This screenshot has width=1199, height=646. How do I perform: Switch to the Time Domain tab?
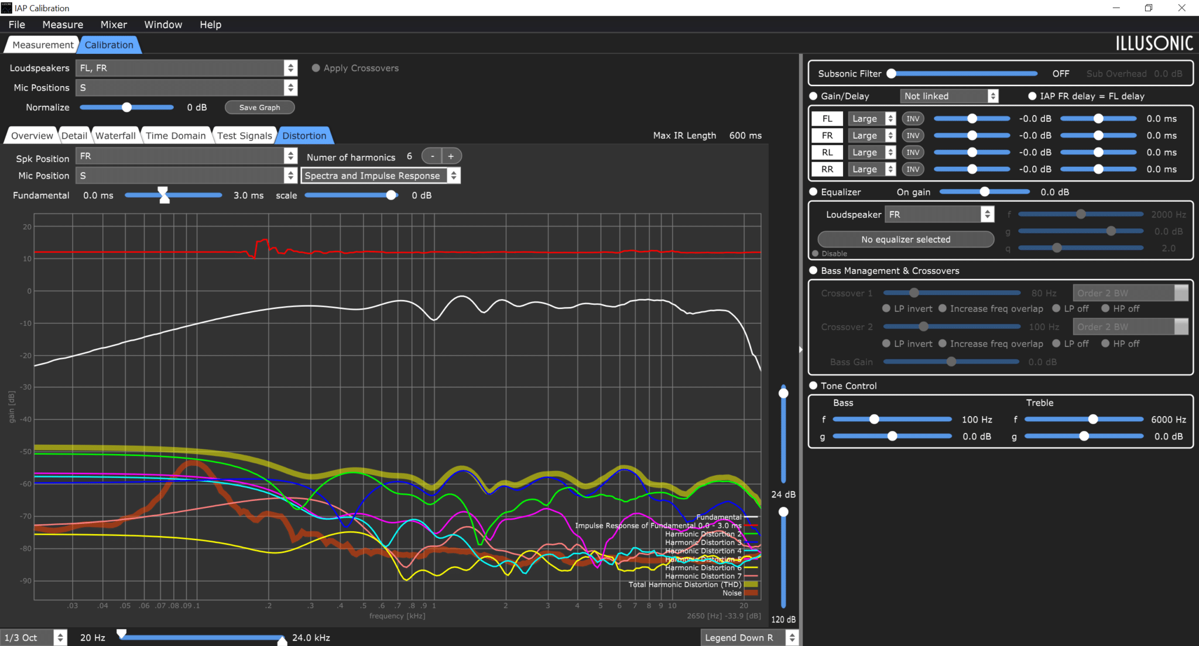tap(176, 136)
